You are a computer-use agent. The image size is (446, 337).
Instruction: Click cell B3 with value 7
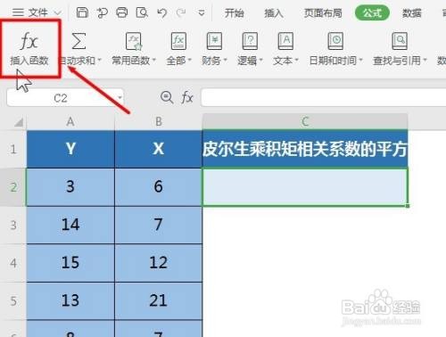(x=159, y=226)
